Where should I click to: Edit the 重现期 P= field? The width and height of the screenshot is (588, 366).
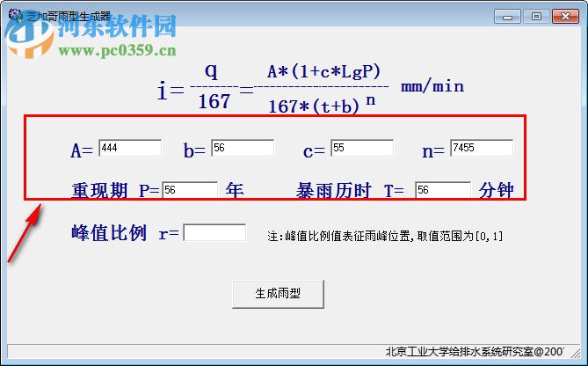pyautogui.click(x=190, y=189)
